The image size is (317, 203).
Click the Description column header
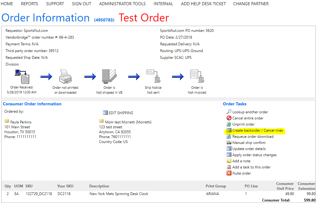coord(99,186)
